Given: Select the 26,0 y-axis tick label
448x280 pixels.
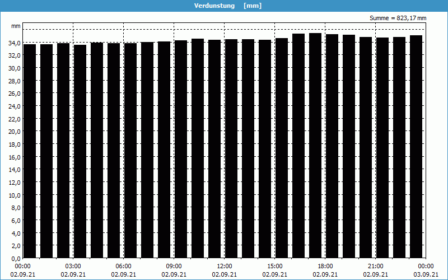Looking at the screenshot, I should (x=15, y=94).
